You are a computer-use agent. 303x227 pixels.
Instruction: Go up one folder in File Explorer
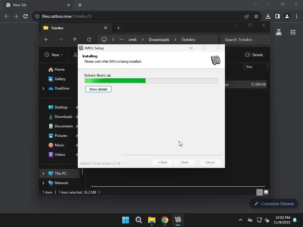pyautogui.click(x=75, y=40)
